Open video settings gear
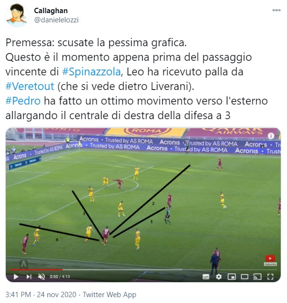The width and height of the screenshot is (287, 303). (x=219, y=277)
